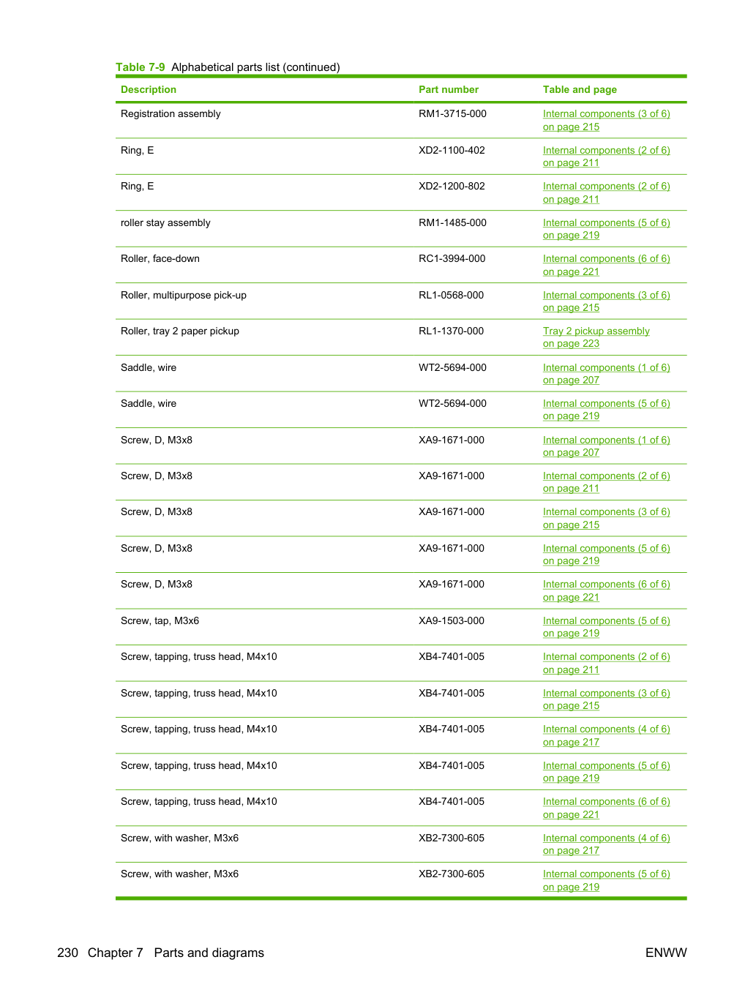Open Screw, tap, M3x6 page 219 link
This screenshot has height=1006, width=756.
(606, 627)
